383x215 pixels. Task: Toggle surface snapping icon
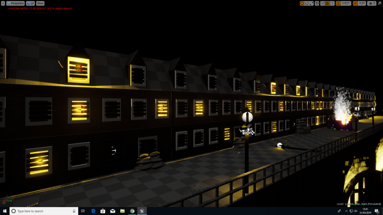pos(323,3)
